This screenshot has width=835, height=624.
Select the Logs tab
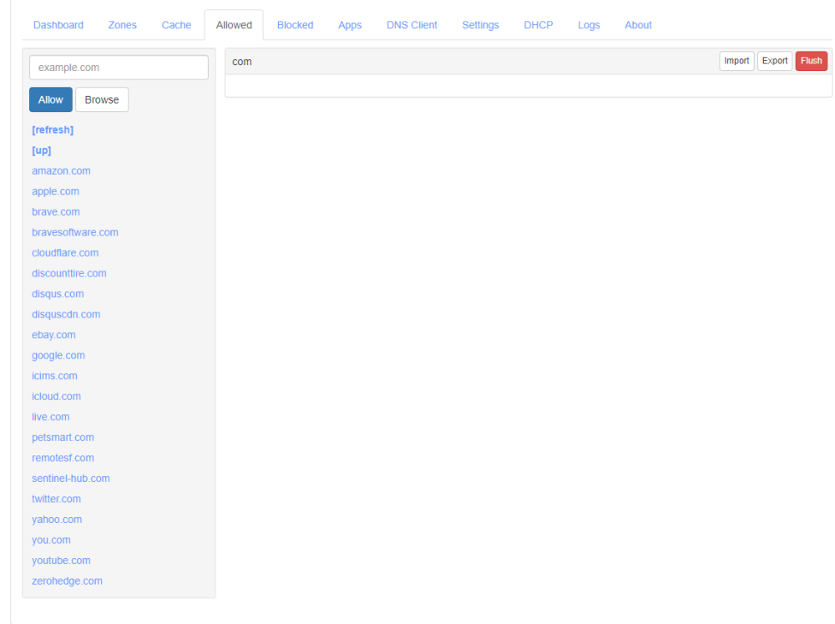[589, 25]
